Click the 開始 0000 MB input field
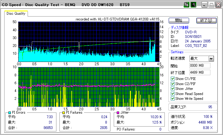The height and width of the screenshot is (135, 223). point(200,66)
